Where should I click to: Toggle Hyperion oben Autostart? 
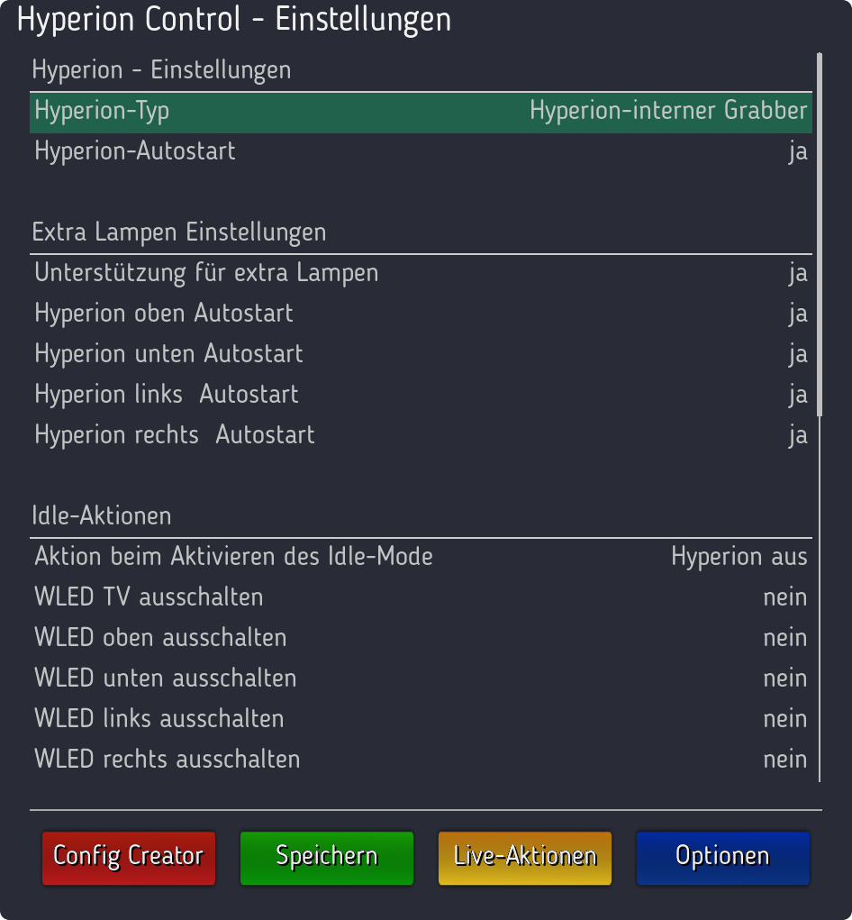tap(421, 314)
